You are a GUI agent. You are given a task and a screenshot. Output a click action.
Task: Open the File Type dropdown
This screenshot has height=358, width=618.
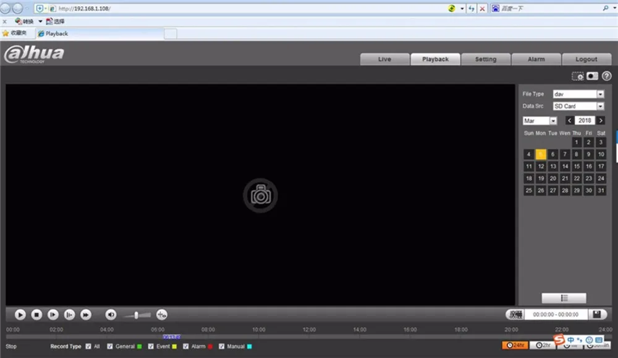[578, 94]
